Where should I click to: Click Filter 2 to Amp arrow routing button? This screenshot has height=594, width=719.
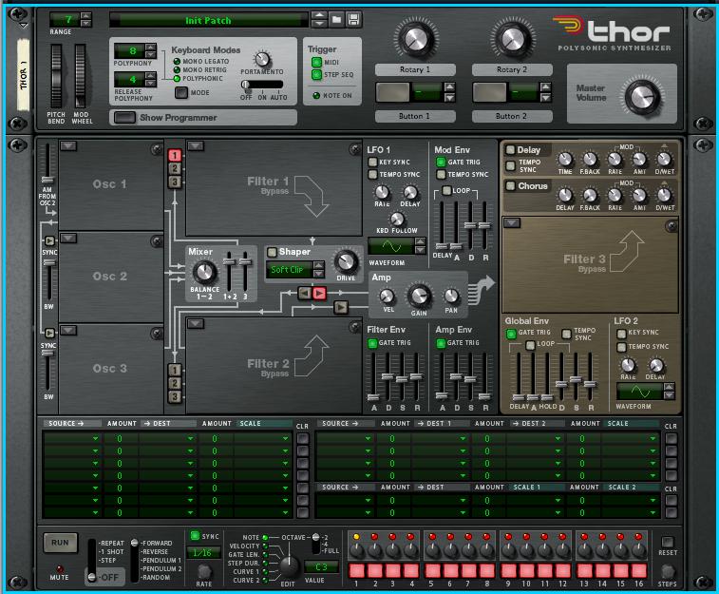pyautogui.click(x=340, y=307)
